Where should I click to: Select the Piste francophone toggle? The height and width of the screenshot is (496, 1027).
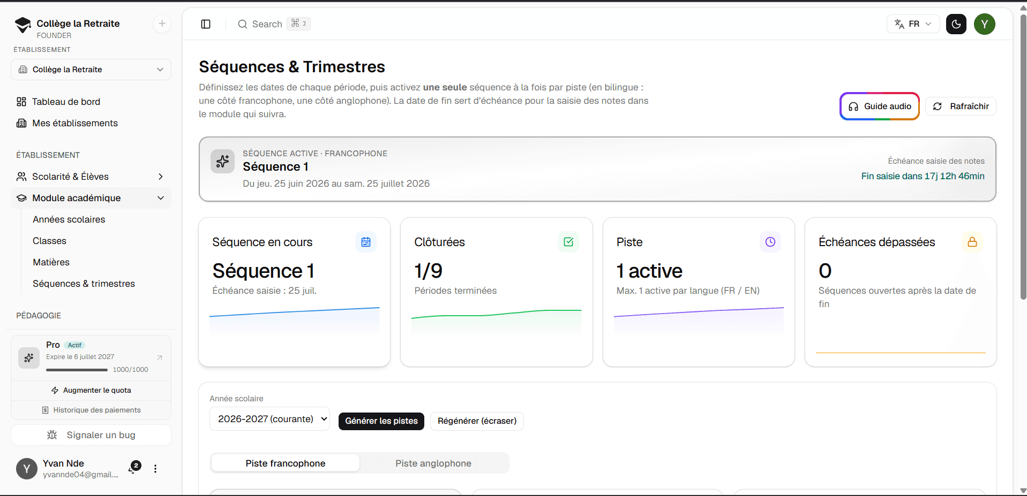(x=286, y=463)
